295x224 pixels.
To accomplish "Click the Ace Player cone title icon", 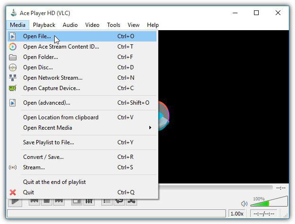I will (x=14, y=13).
